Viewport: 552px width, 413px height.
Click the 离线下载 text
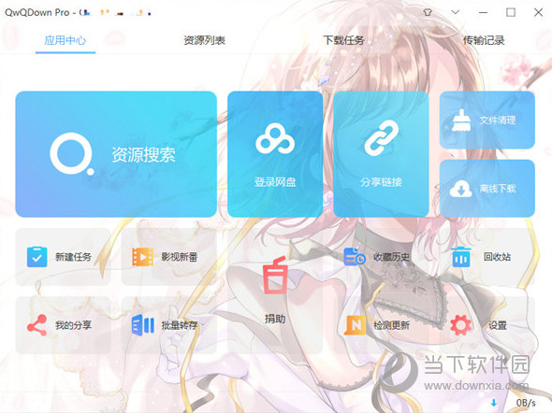(x=498, y=189)
